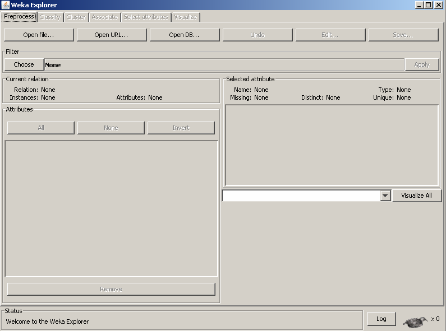Image resolution: width=446 pixels, height=331 pixels.
Task: Select All attributes button
Action: (41, 128)
